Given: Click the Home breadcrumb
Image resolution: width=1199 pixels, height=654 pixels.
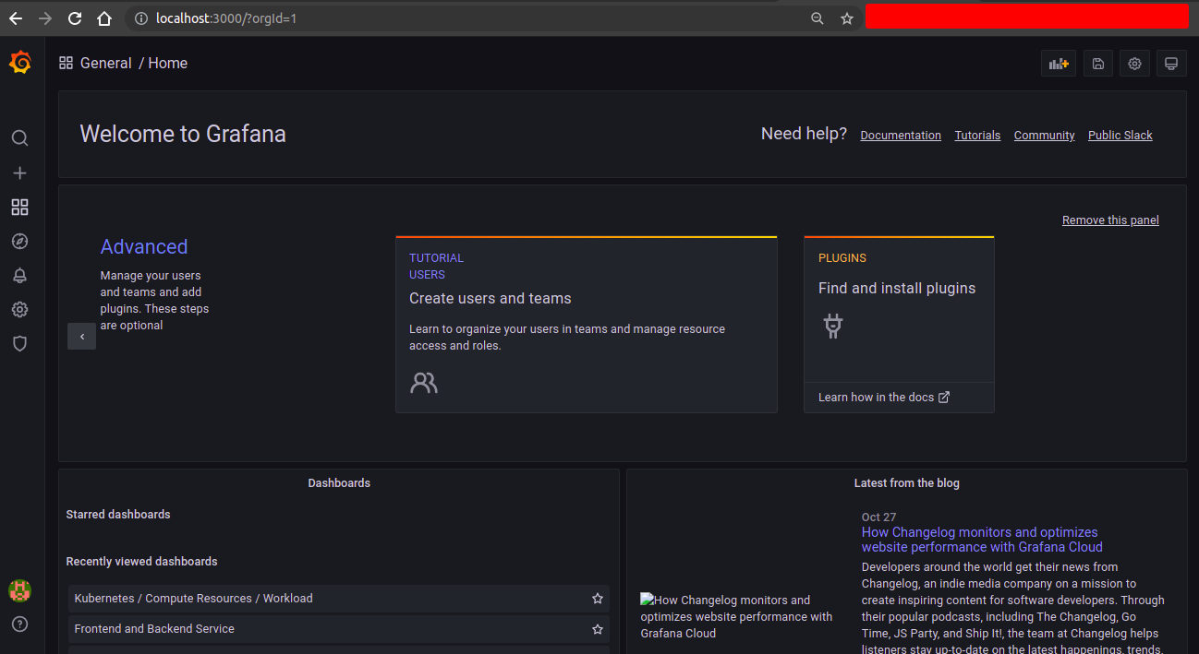Looking at the screenshot, I should click(x=168, y=63).
